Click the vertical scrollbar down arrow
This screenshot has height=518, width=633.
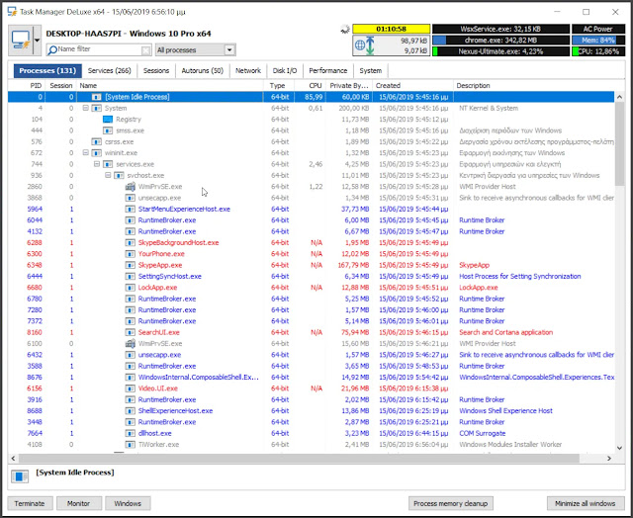(620, 448)
